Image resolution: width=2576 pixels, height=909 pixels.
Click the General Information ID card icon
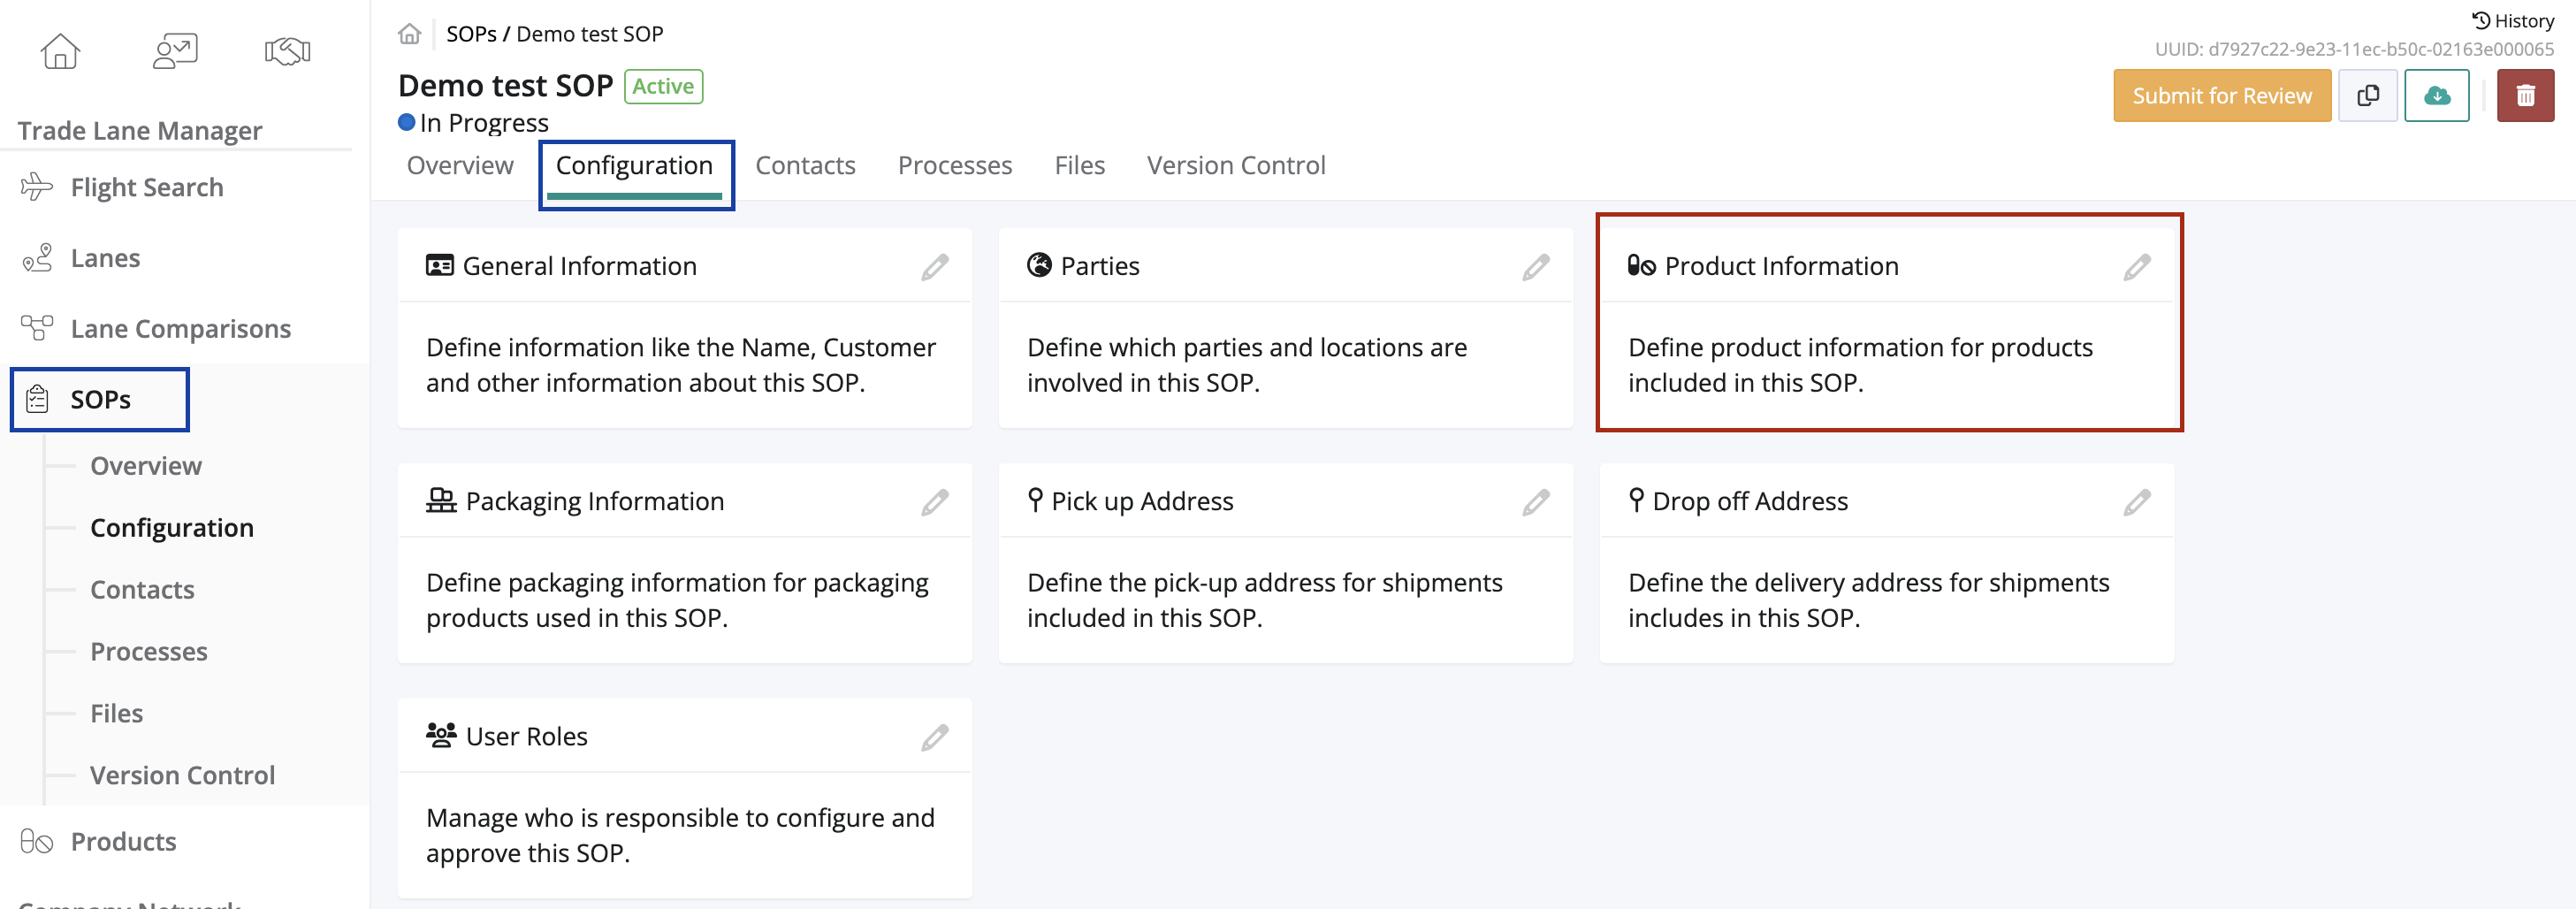point(439,265)
